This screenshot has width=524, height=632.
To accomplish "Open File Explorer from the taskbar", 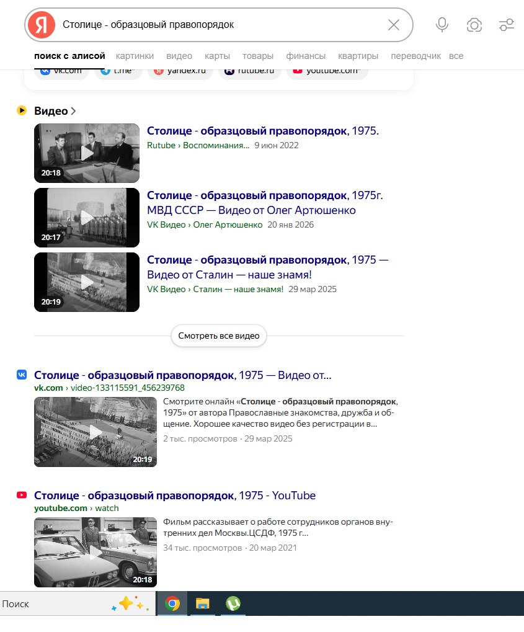I will pos(202,603).
